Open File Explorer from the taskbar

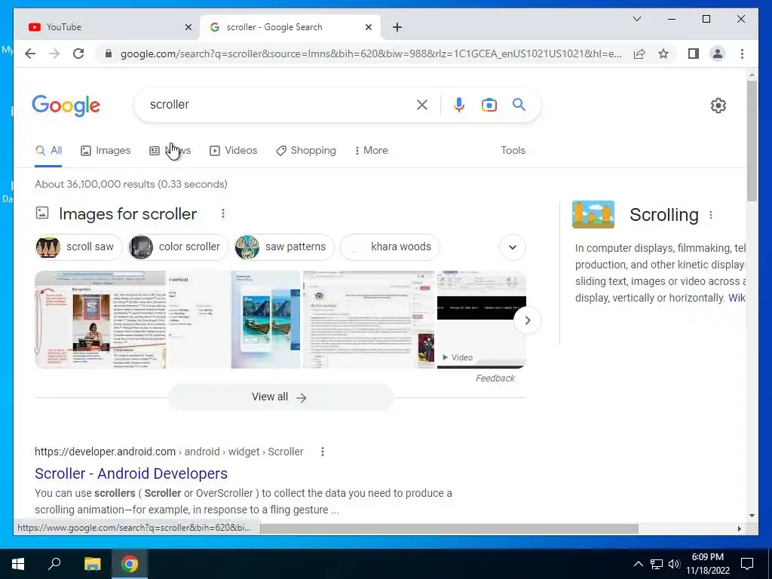pyautogui.click(x=92, y=564)
